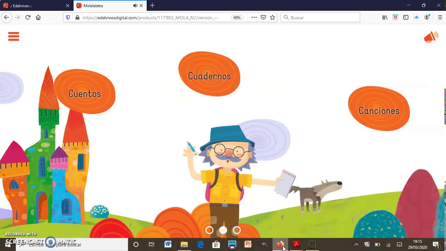This screenshot has height=251, width=446.
Task: Open Adobe Acrobat Reader from the taskbar
Action: (296, 244)
